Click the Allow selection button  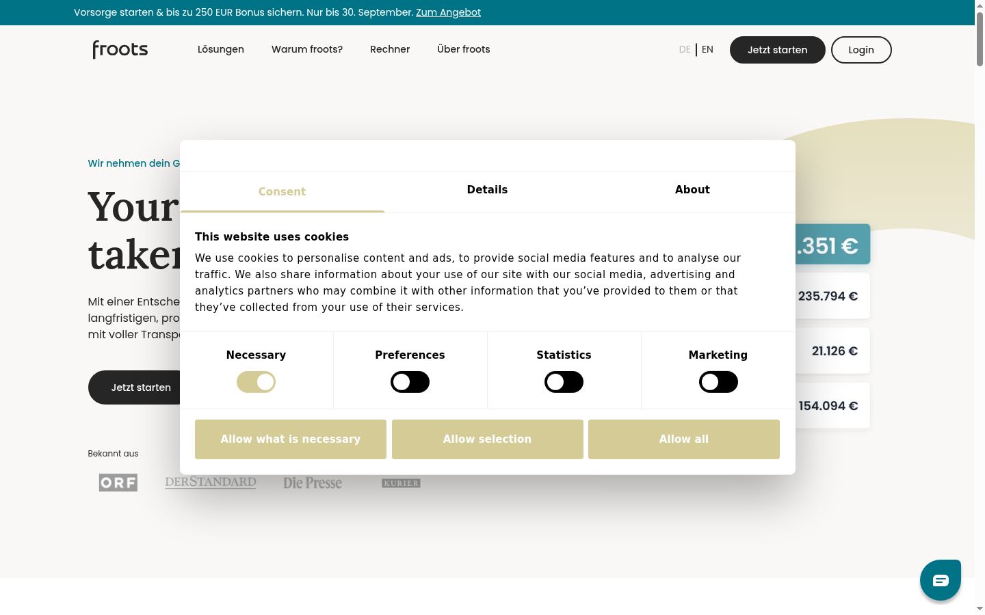[x=488, y=439]
